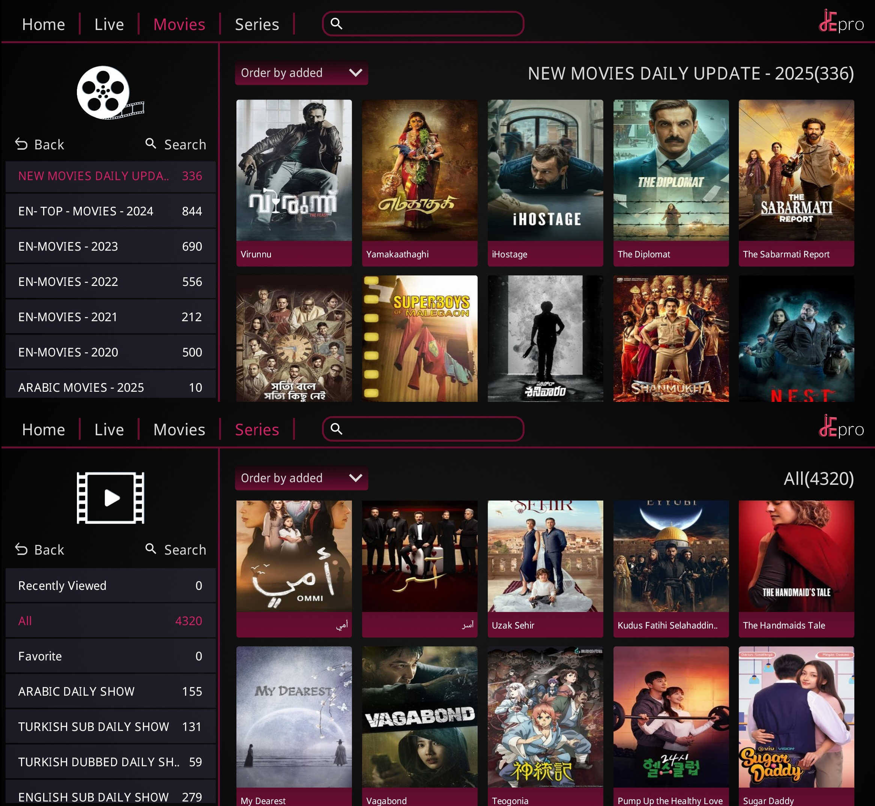
Task: Click the play filmstrip icon in Series panel
Action: click(110, 498)
